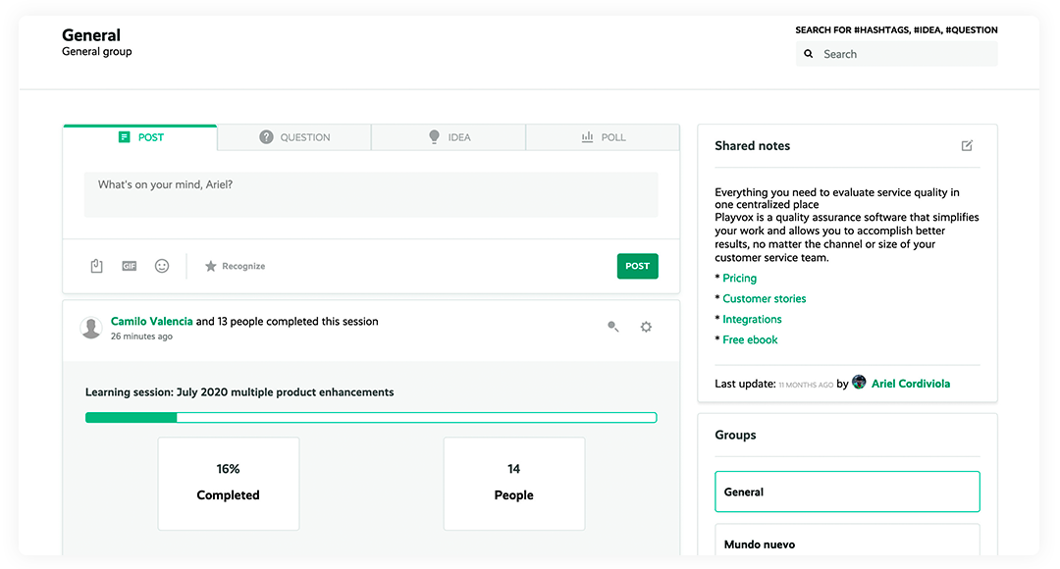This screenshot has width=1060, height=569.
Task: Click the search magnifier icon
Action: (809, 54)
